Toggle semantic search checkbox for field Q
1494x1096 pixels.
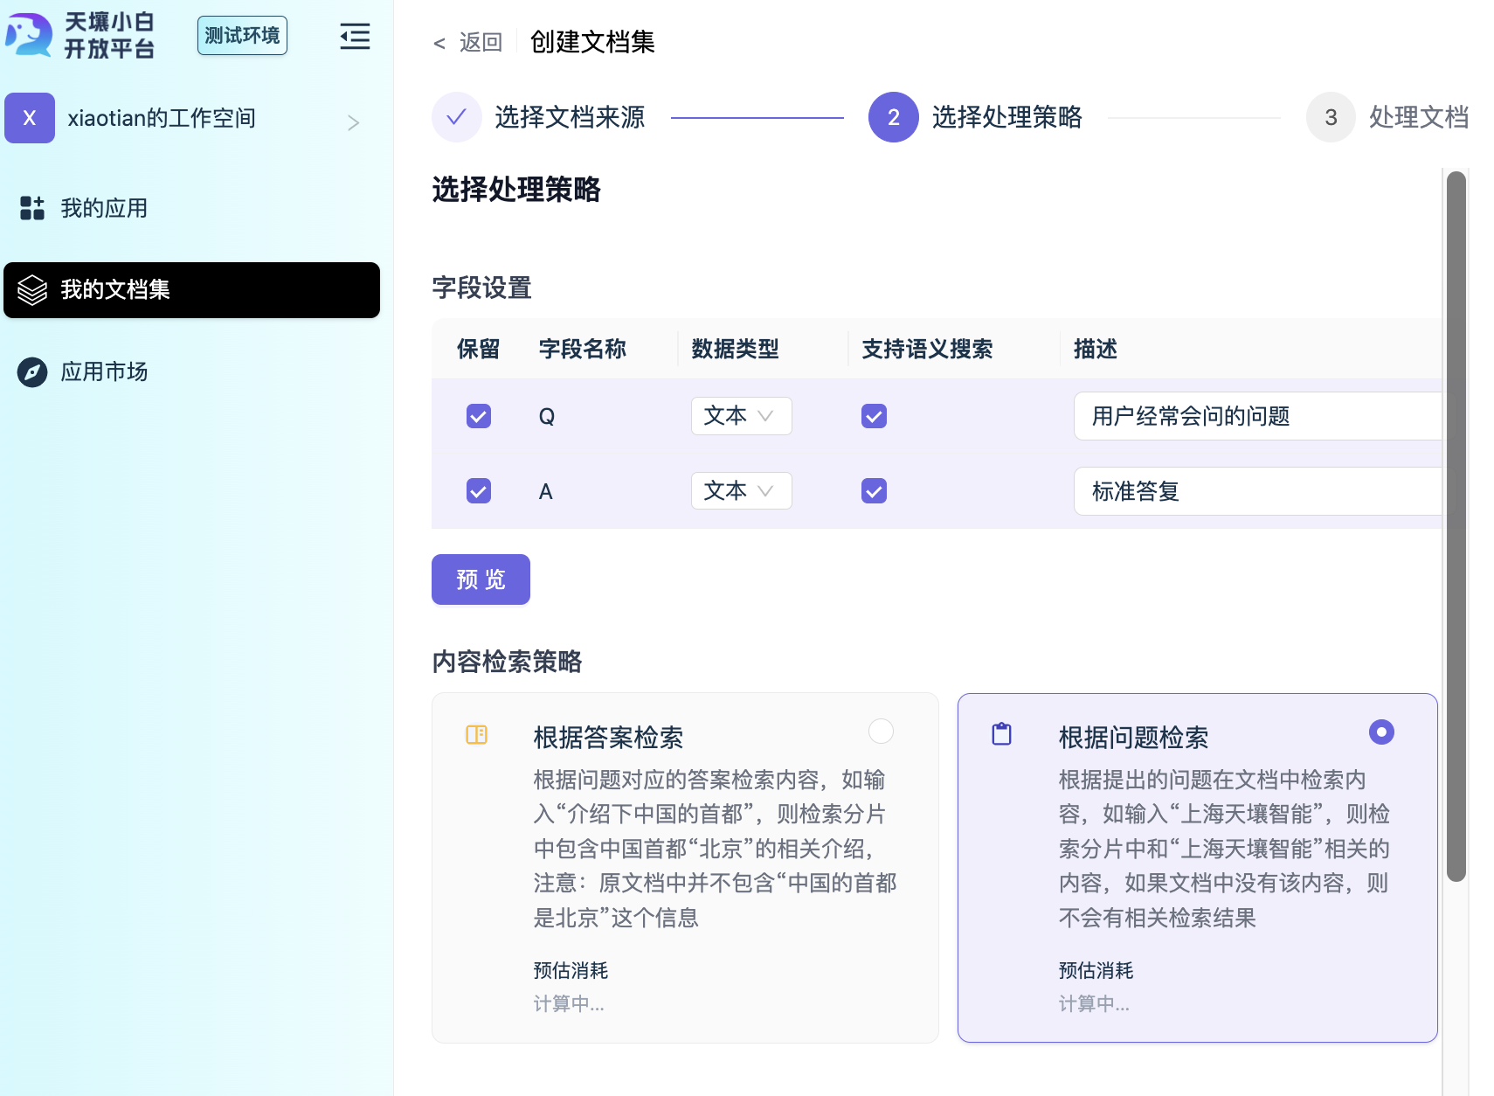pyautogui.click(x=875, y=416)
